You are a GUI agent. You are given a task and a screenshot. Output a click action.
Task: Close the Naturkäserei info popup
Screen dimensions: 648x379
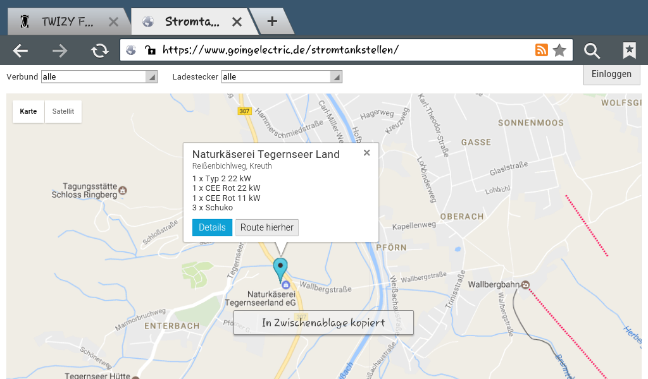[x=366, y=153]
